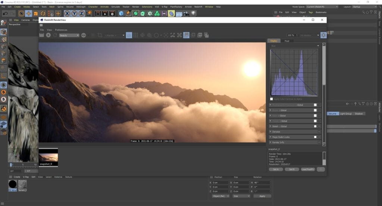
Task: Click the Undo arrow icon
Action: (6, 13)
